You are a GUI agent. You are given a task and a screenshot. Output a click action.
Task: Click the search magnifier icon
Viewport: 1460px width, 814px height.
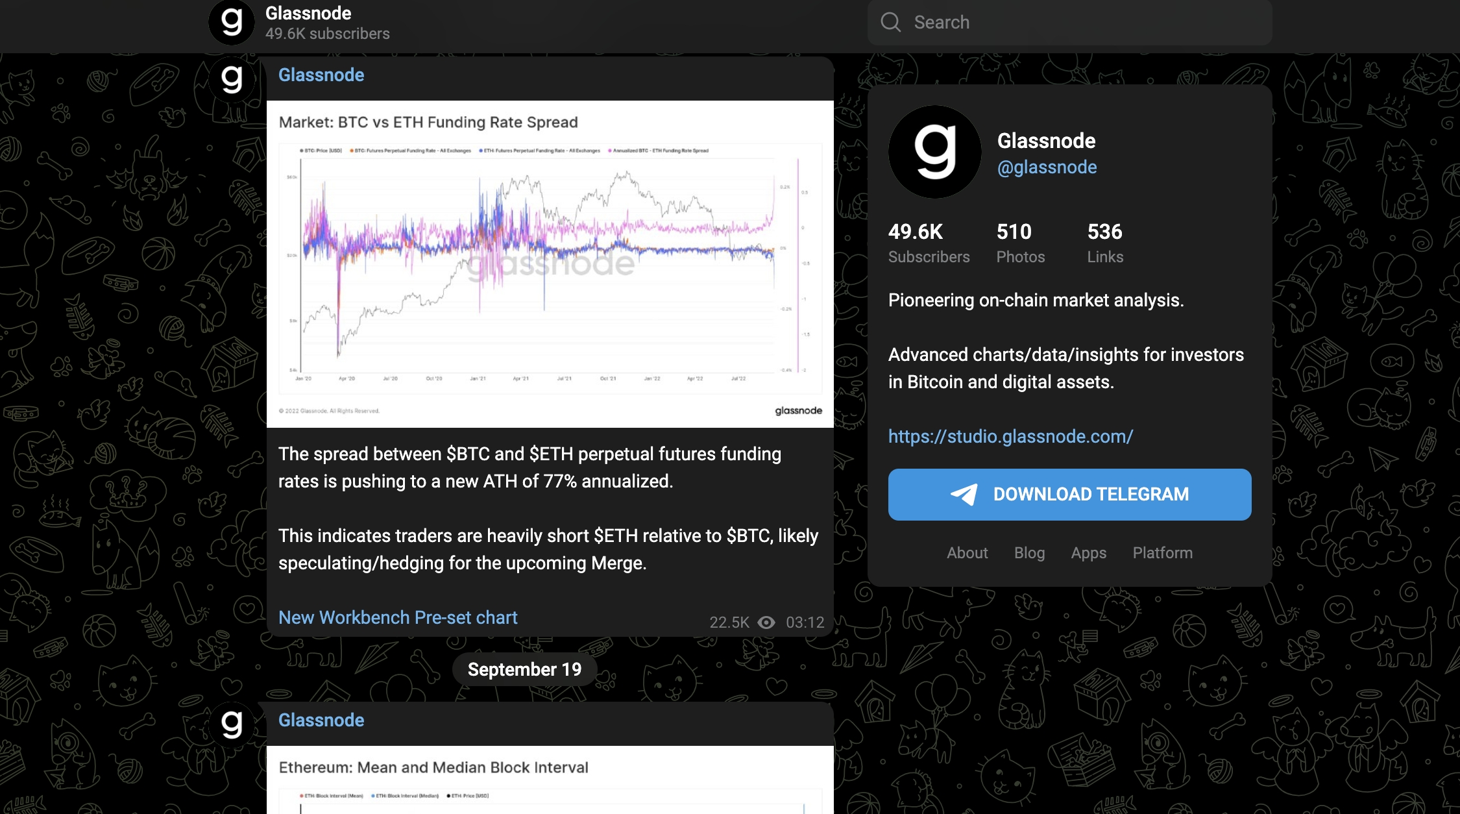pyautogui.click(x=891, y=22)
